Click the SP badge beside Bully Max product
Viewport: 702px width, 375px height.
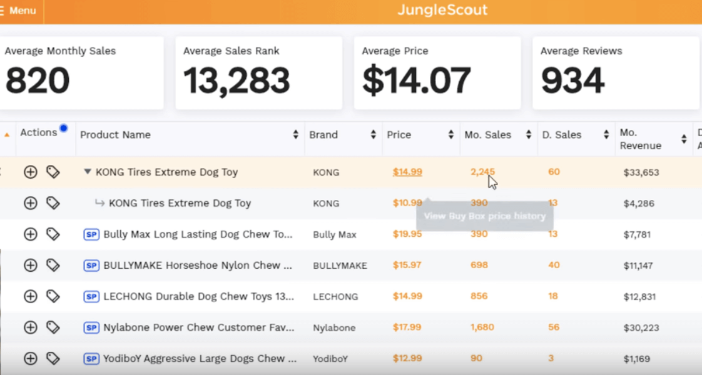pyautogui.click(x=91, y=234)
